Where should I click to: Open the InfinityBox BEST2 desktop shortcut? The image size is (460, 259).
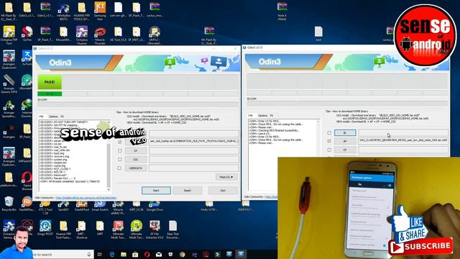[63, 12]
